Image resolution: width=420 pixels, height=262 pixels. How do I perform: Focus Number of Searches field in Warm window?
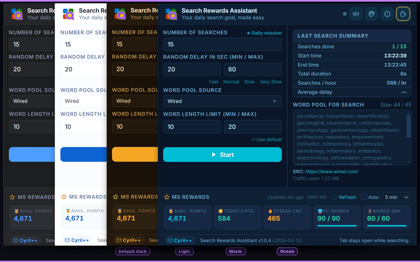click(x=135, y=44)
